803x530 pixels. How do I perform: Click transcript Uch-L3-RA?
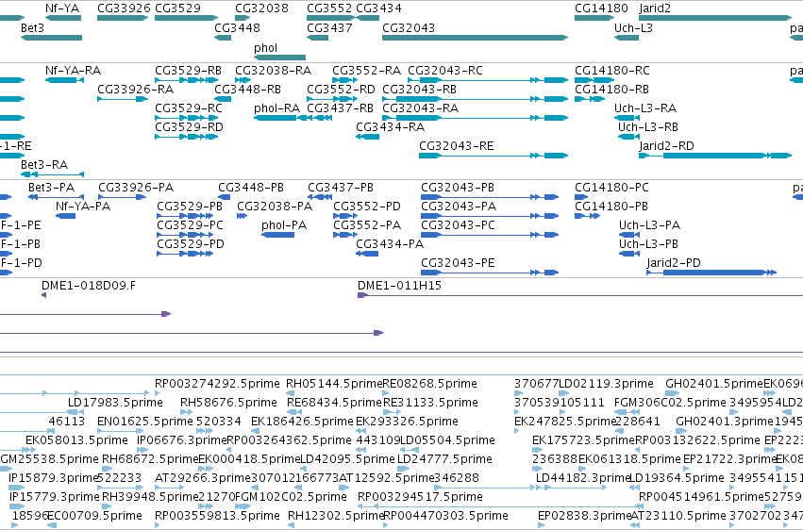645,108
